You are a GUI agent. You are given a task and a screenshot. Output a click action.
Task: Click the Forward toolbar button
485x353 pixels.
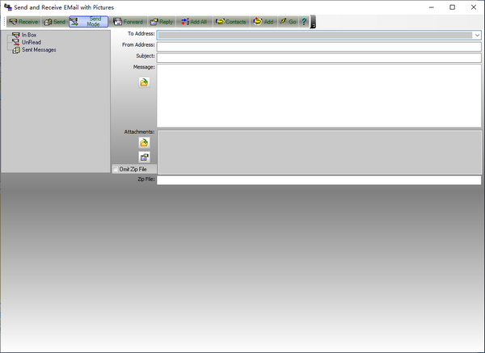point(129,22)
